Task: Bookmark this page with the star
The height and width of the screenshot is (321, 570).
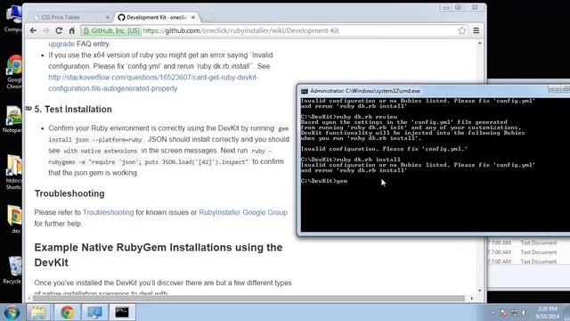Action: pyautogui.click(x=461, y=30)
